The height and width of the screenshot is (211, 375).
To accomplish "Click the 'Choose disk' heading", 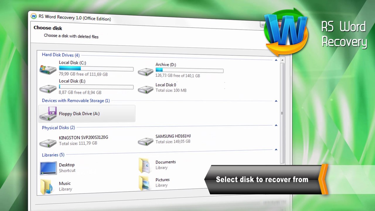I will click(48, 28).
